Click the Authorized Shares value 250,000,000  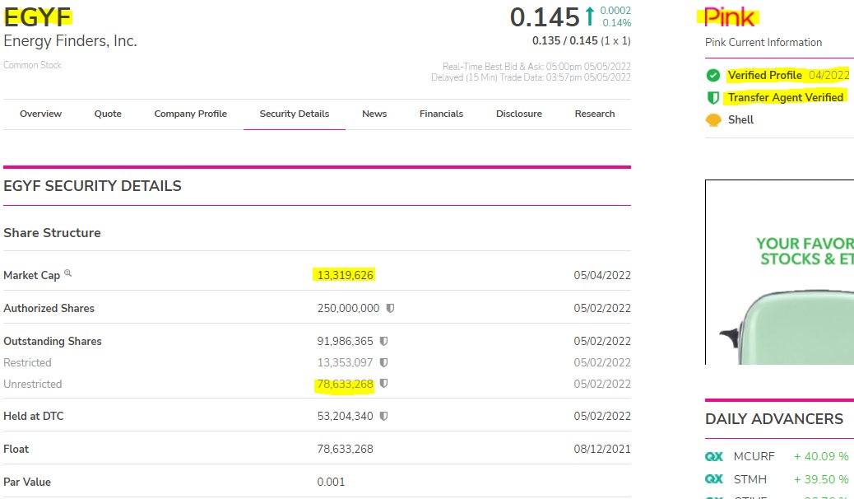pos(348,308)
